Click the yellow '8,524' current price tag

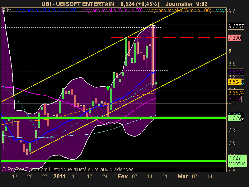(235, 82)
